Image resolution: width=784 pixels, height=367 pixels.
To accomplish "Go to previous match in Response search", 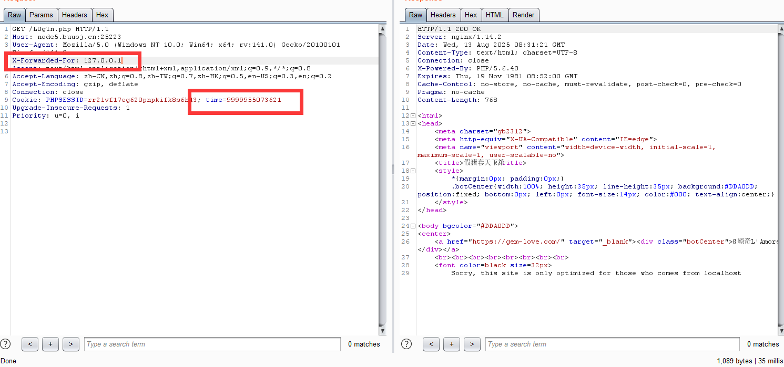I will [x=431, y=344].
